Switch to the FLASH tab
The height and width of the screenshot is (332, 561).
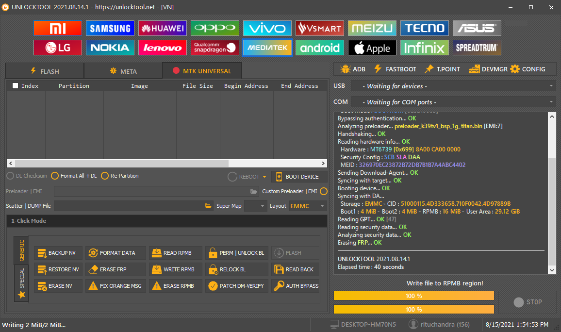(45, 71)
